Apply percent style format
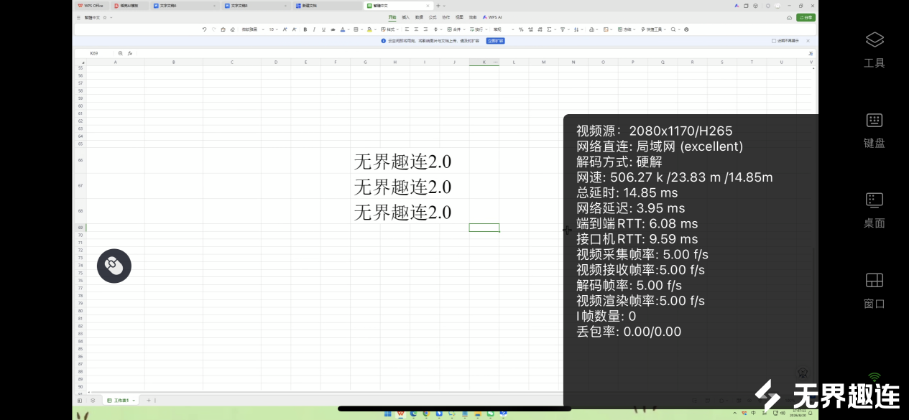The width and height of the screenshot is (909, 420). coord(521,29)
